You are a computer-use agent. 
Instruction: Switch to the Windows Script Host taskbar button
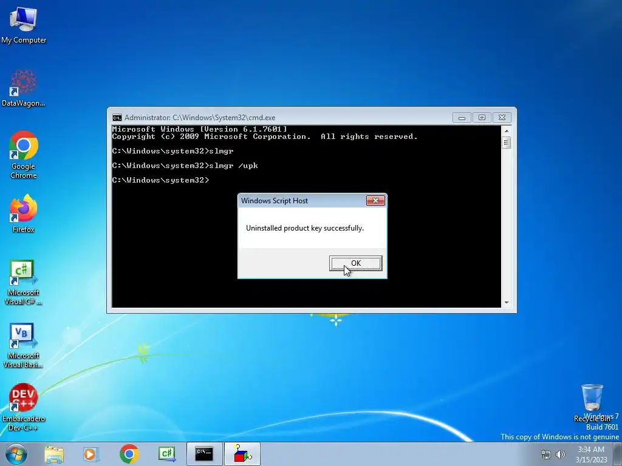coord(242,454)
